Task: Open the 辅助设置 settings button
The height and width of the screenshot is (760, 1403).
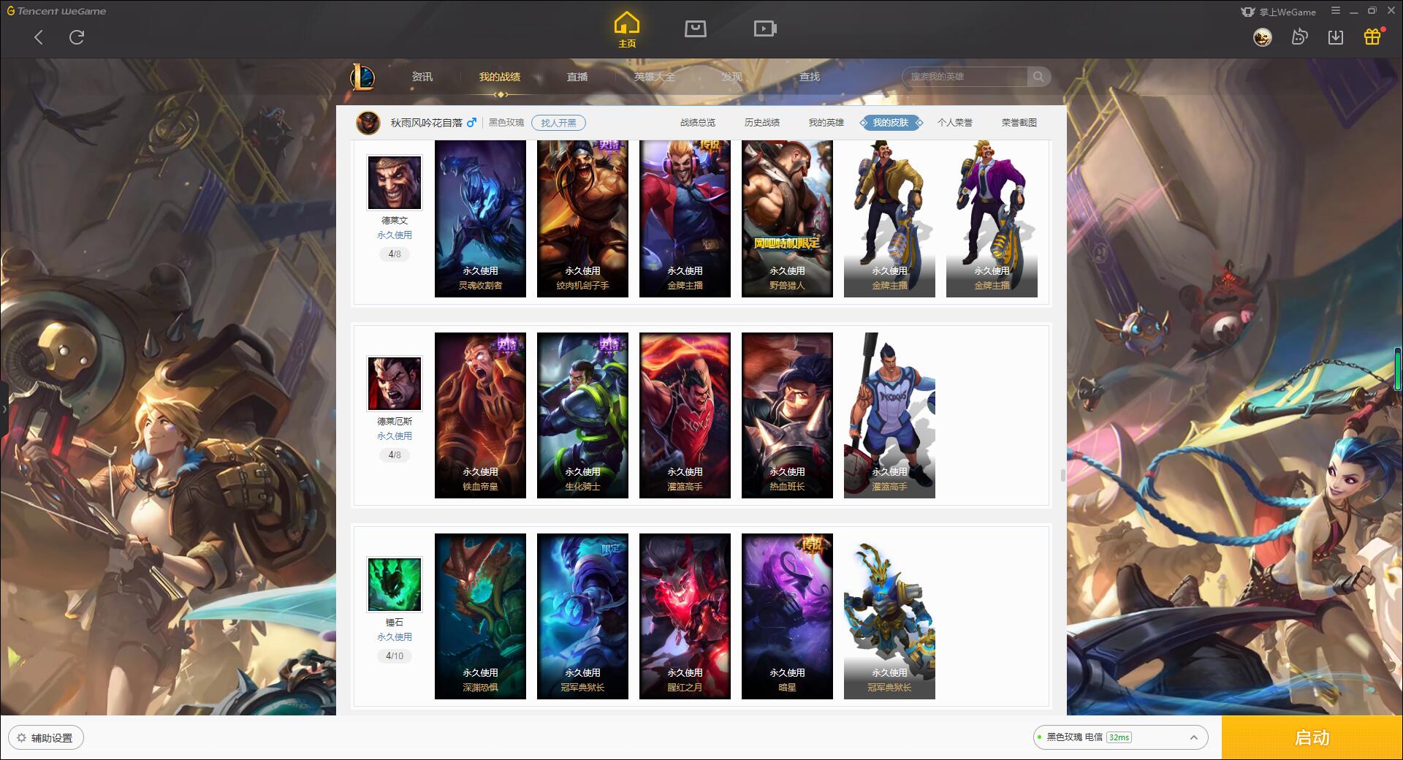Action: (x=45, y=738)
